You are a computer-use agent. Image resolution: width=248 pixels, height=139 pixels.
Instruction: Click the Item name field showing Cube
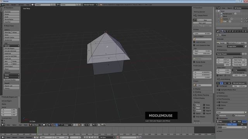click(x=204, y=85)
